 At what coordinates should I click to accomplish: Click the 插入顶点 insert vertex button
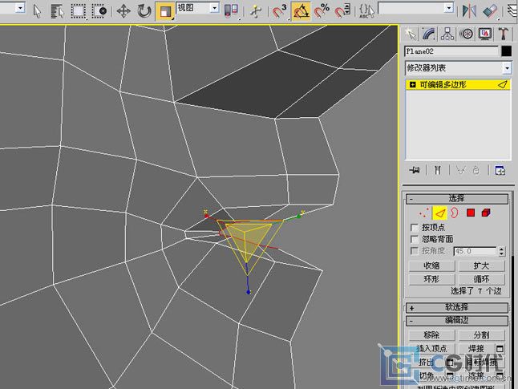[431, 349]
